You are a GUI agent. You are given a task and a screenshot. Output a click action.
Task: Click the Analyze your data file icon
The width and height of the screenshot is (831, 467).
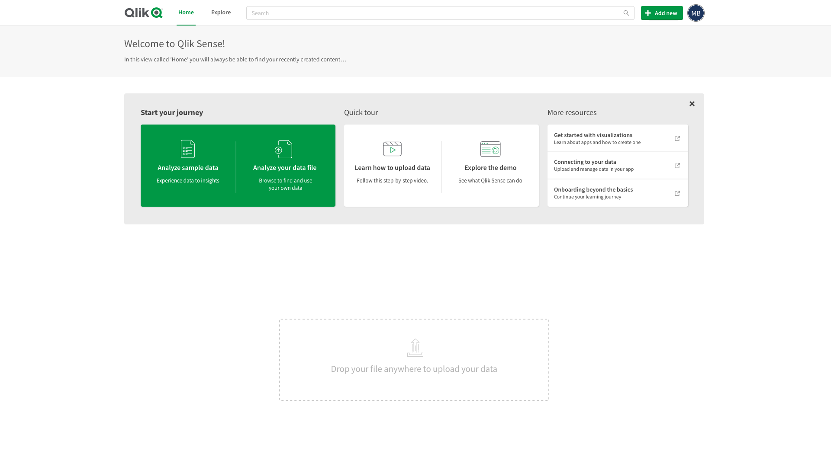tap(283, 149)
